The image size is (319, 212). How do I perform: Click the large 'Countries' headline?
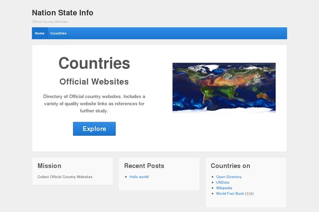coord(94,63)
